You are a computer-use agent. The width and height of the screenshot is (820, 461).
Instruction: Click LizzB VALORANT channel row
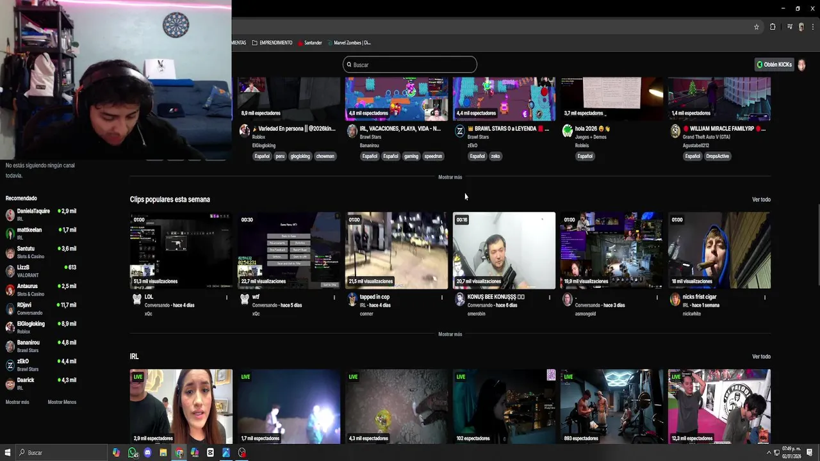pyautogui.click(x=41, y=271)
